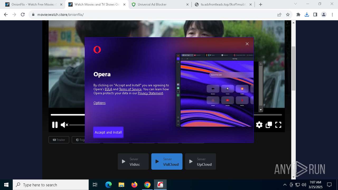Image resolution: width=338 pixels, height=190 pixels.
Task: Click the scroll-down arrow in the Opera preview
Action: 261,110
